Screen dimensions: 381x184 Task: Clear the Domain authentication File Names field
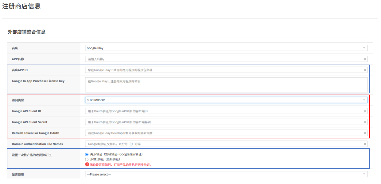pyautogui.click(x=365, y=144)
